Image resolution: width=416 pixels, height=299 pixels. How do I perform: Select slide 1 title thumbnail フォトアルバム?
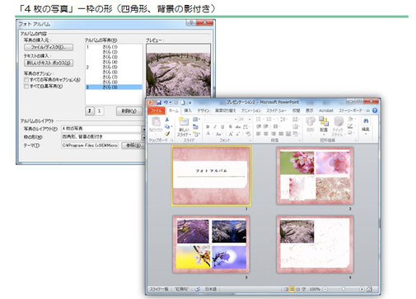coord(211,175)
